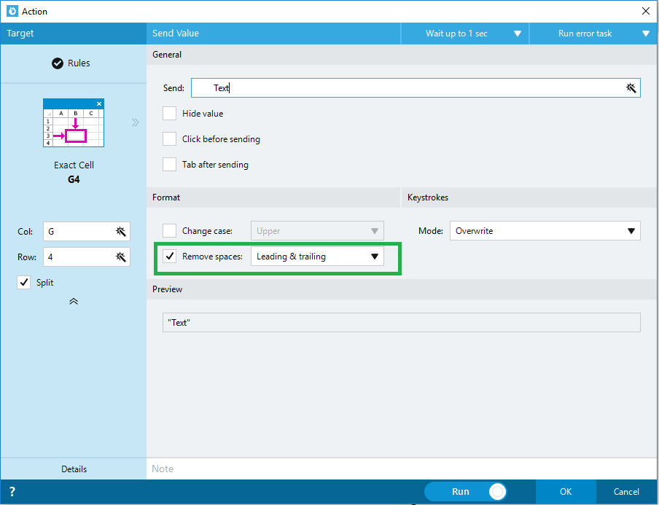Open help with the question mark icon

tap(12, 491)
